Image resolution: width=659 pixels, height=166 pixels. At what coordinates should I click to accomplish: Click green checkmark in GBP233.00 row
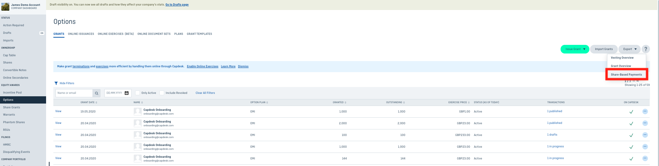pos(631,135)
